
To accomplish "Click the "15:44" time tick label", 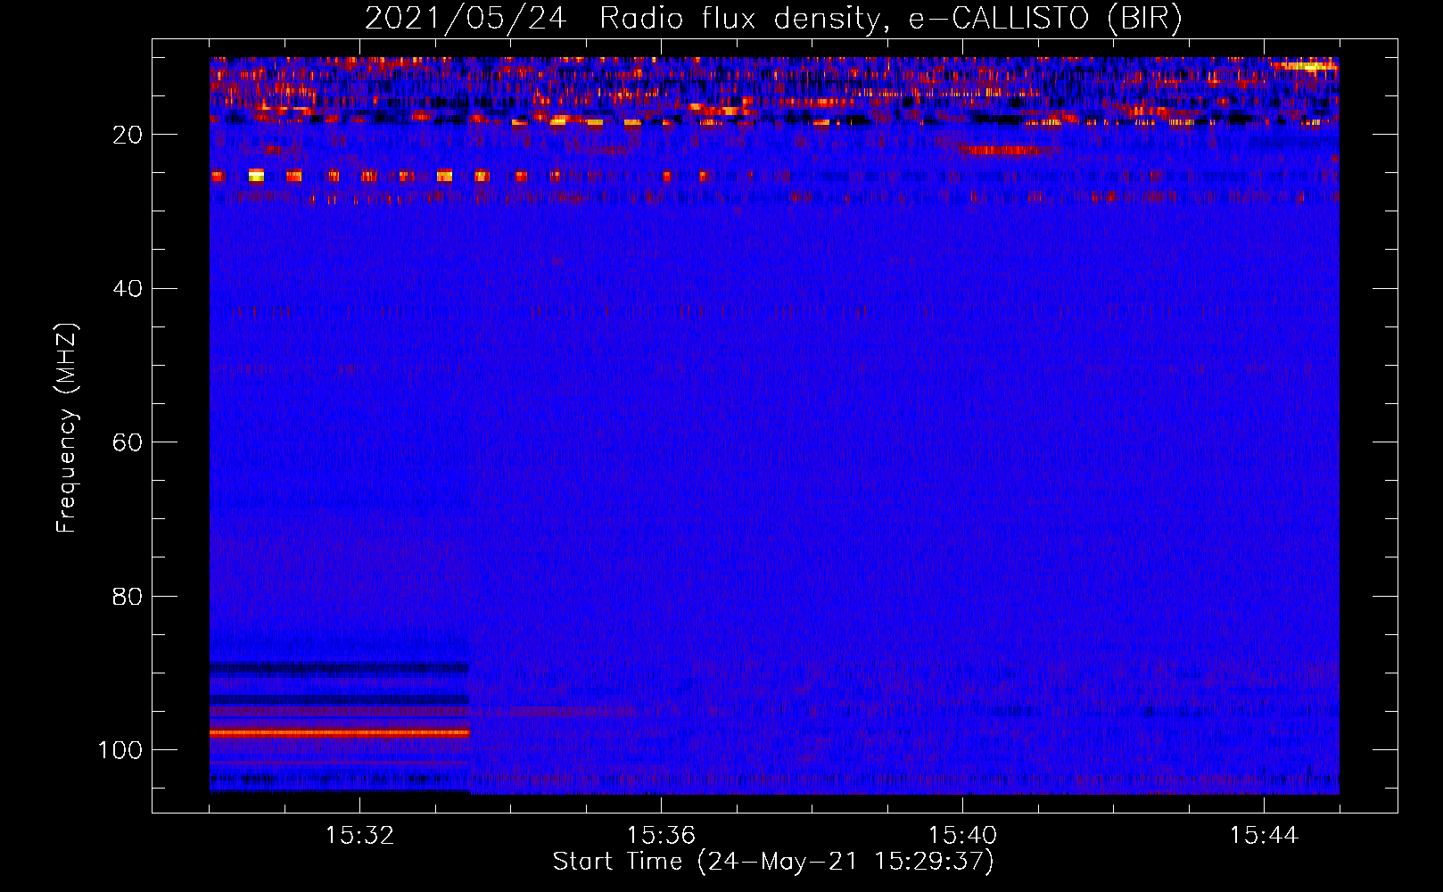I will 1264,836.
